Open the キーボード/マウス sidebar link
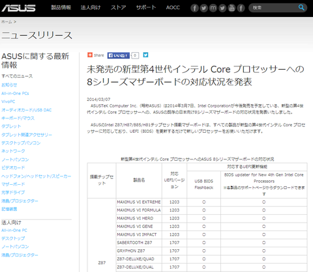The width and height of the screenshot is (313, 272). coord(18,118)
